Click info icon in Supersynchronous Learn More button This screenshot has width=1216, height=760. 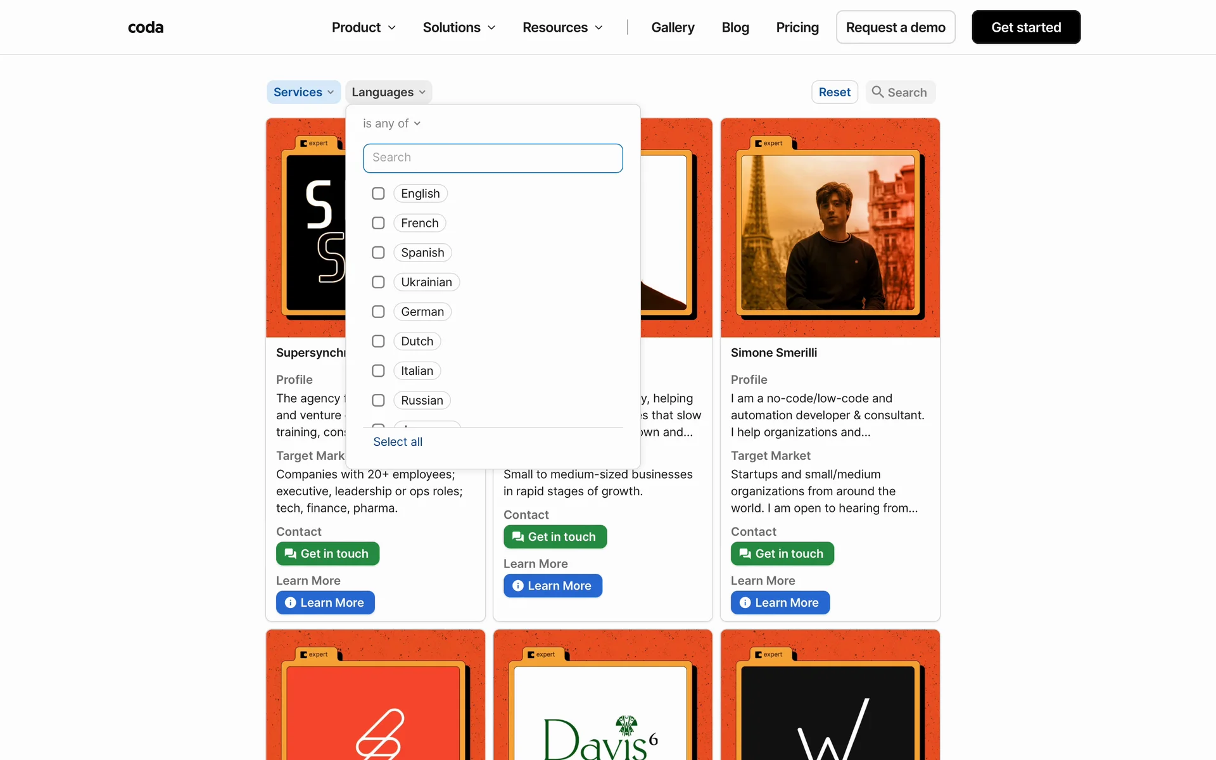coord(290,602)
